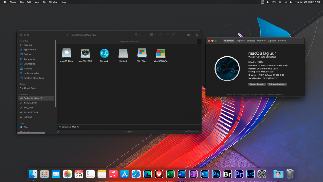Open the icon view switcher dropdown
This screenshot has height=182, width=323.
[137, 35]
